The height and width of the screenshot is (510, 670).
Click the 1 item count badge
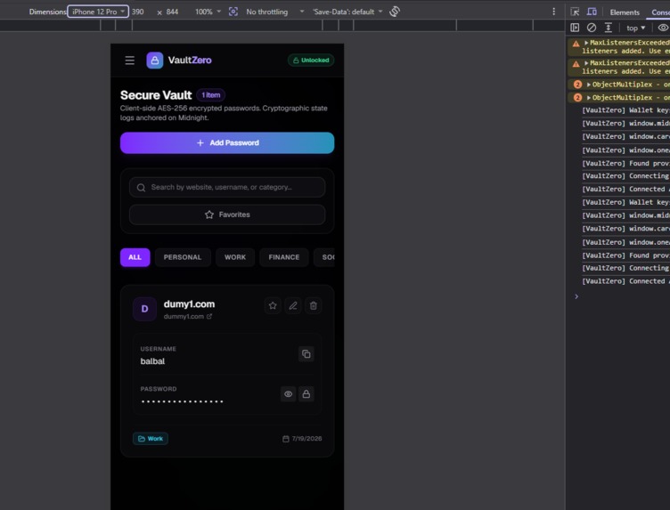(210, 94)
